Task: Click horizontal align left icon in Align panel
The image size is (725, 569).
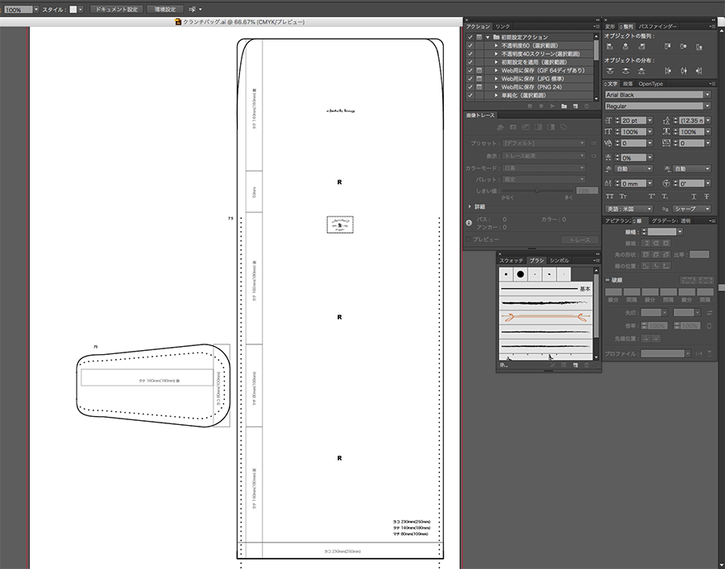Action: [x=611, y=47]
